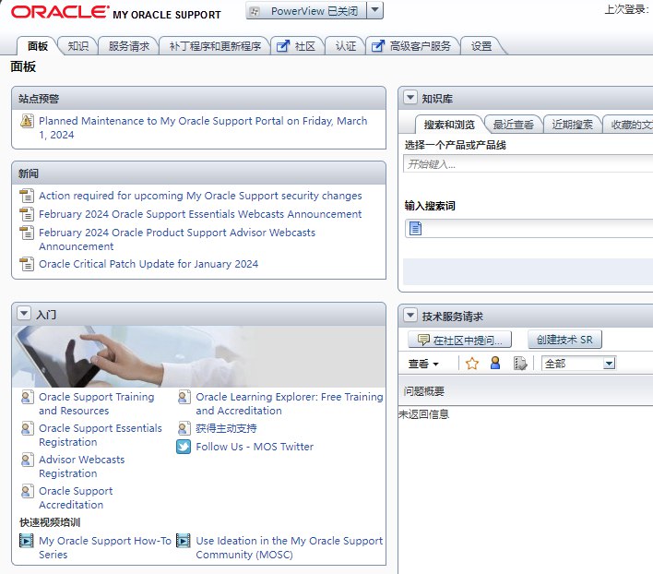Open the PowerView dropdown arrow
Screen dimensions: 653x574
[x=374, y=10]
